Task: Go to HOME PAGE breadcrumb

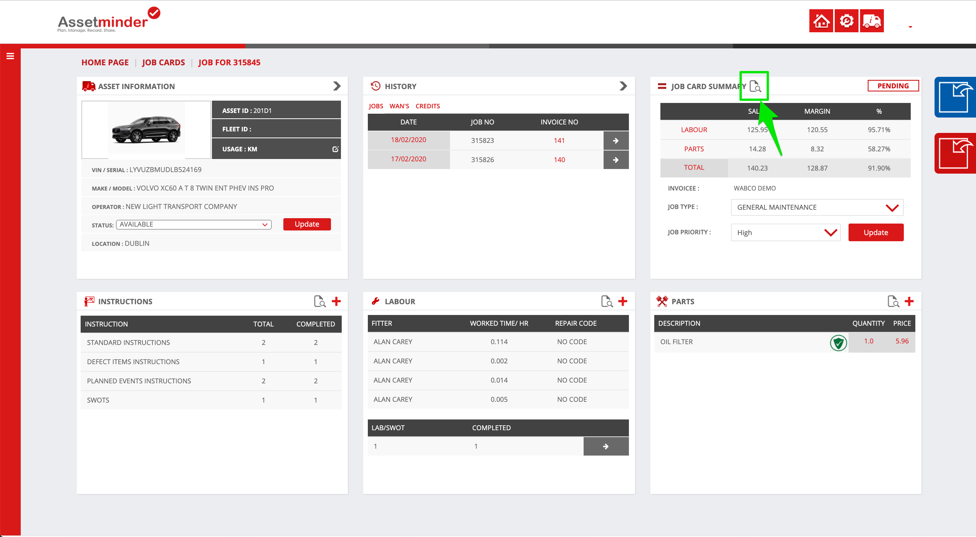Action: click(105, 62)
